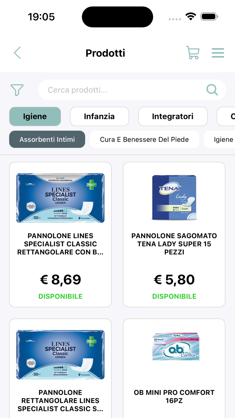Switch to the Integratori category
The width and height of the screenshot is (235, 418).
click(173, 116)
